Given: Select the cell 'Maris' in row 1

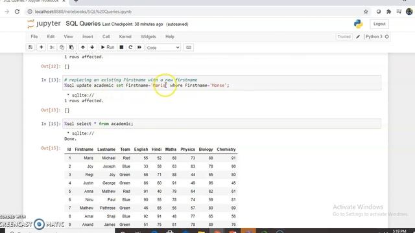Looking at the screenshot, I should click(x=88, y=158).
